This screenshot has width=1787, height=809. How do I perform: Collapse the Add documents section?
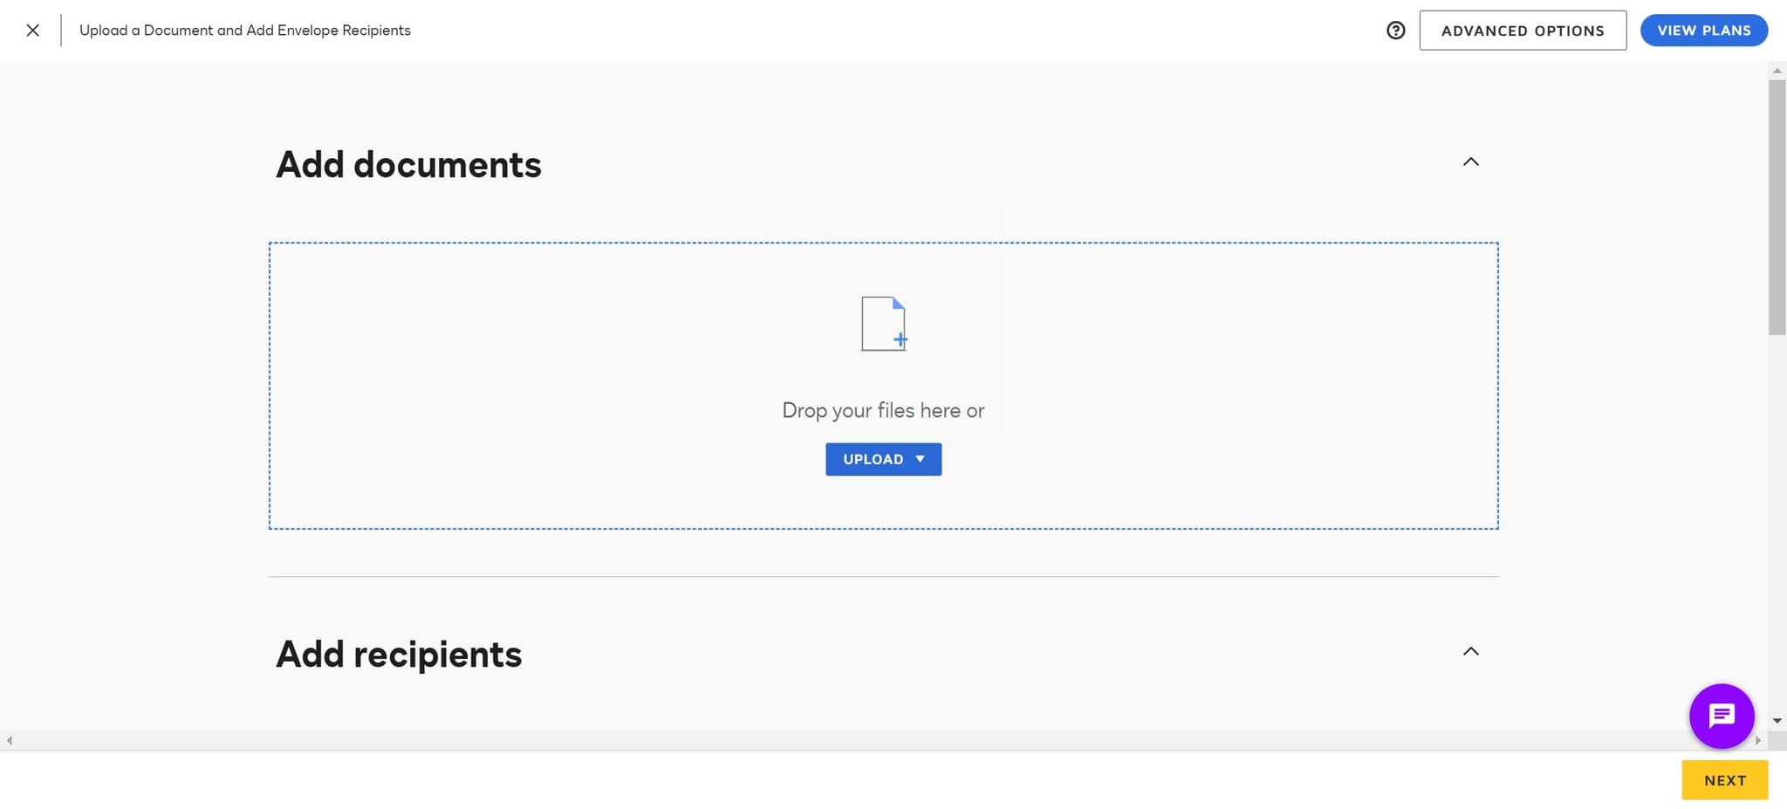[1470, 161]
